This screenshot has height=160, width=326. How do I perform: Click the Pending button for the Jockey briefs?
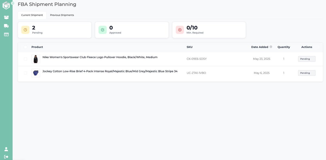pos(306,73)
